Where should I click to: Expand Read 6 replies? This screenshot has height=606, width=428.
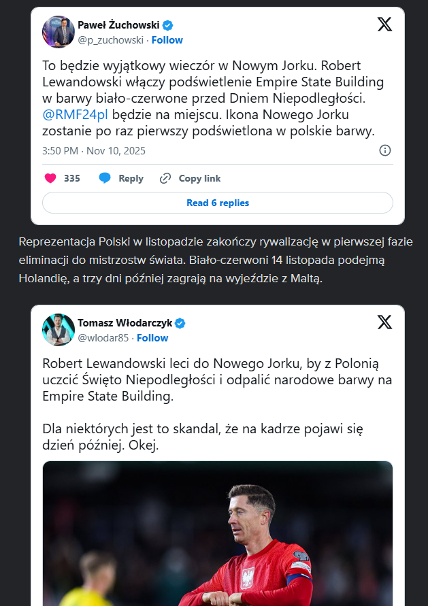[x=218, y=203]
